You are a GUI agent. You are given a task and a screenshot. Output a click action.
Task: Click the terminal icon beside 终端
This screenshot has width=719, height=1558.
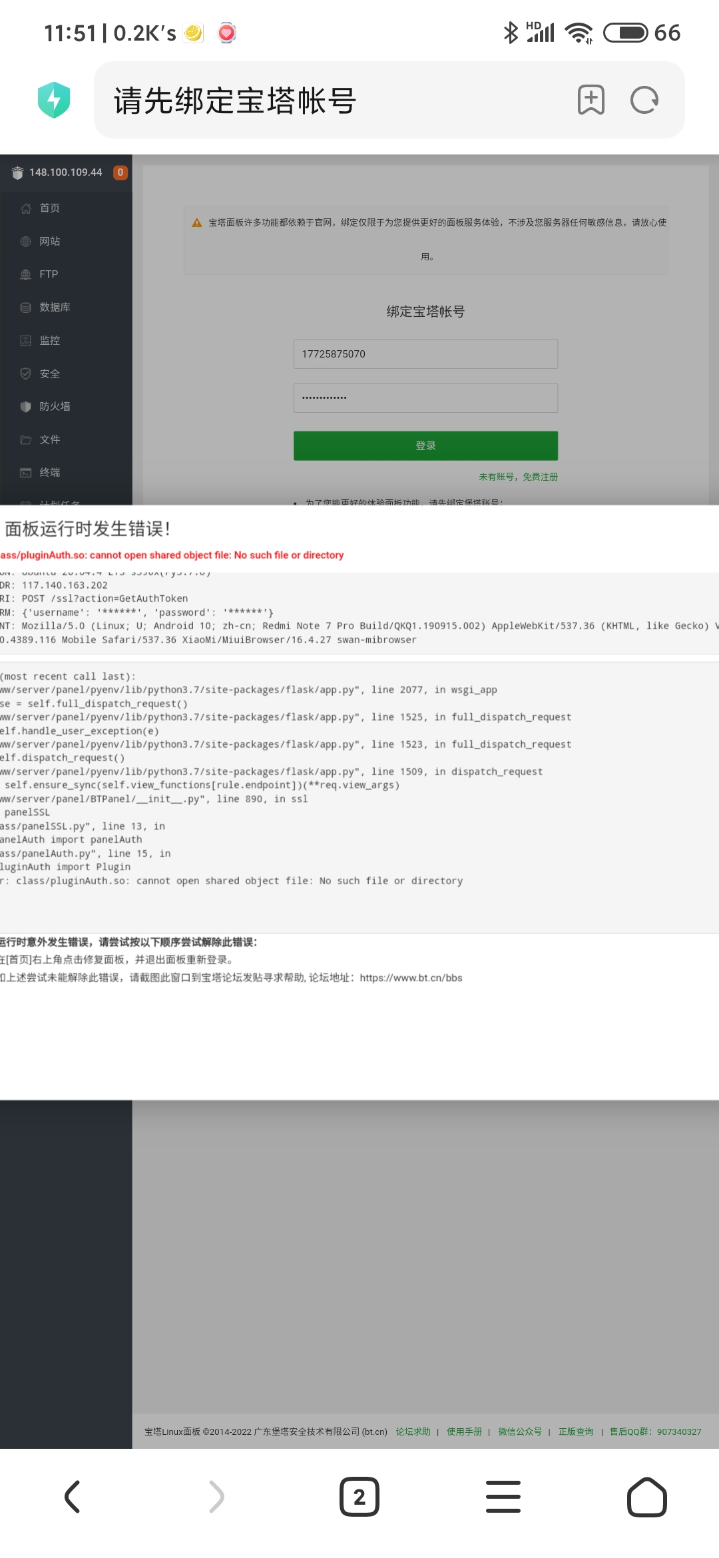coord(26,473)
